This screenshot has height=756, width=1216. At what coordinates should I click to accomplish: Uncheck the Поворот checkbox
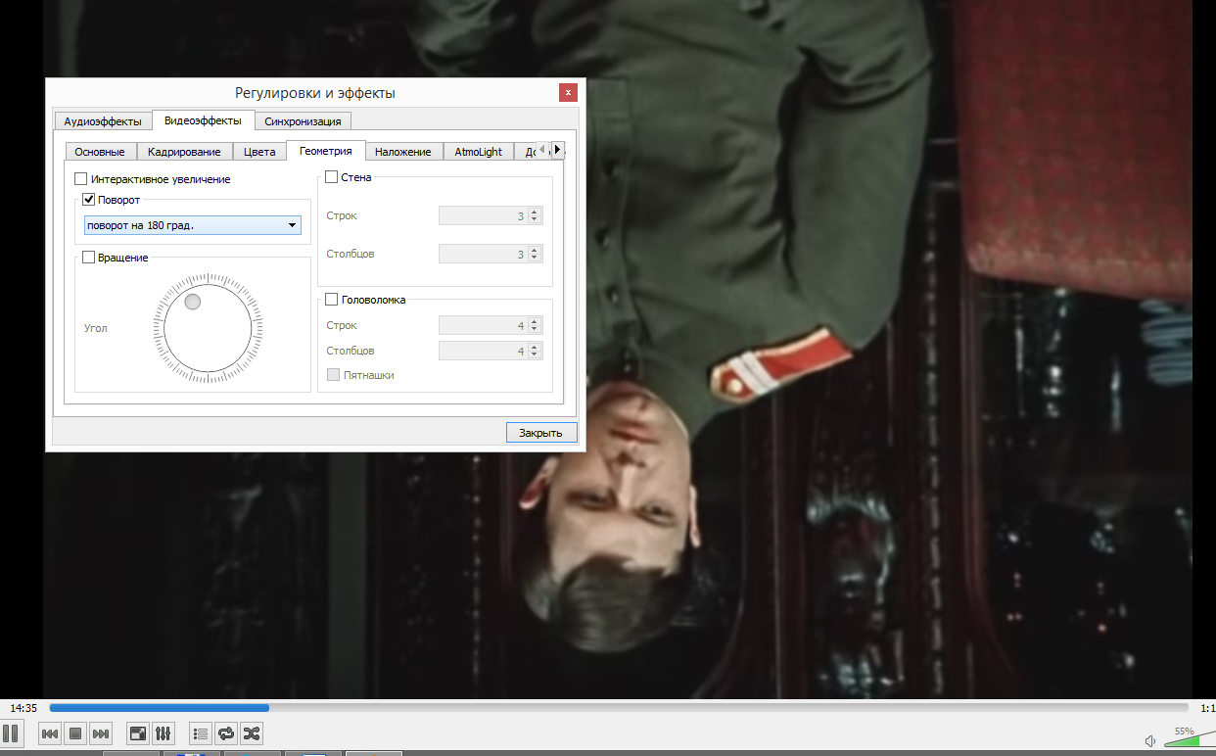(88, 200)
